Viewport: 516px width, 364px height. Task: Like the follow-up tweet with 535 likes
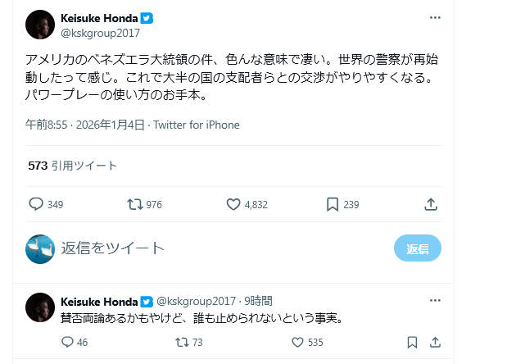297,342
